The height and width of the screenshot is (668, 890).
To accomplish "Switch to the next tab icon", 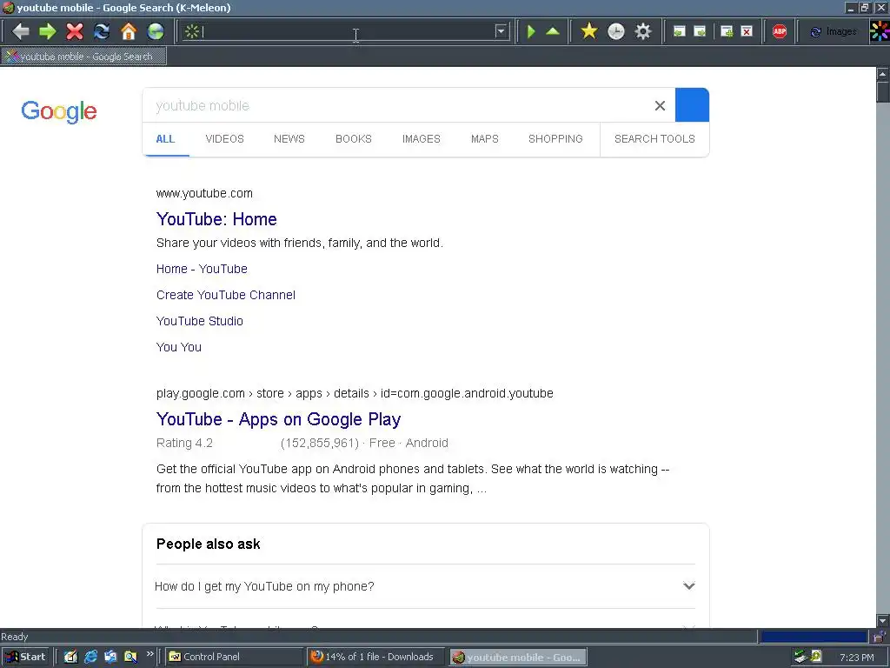I will pyautogui.click(x=700, y=31).
